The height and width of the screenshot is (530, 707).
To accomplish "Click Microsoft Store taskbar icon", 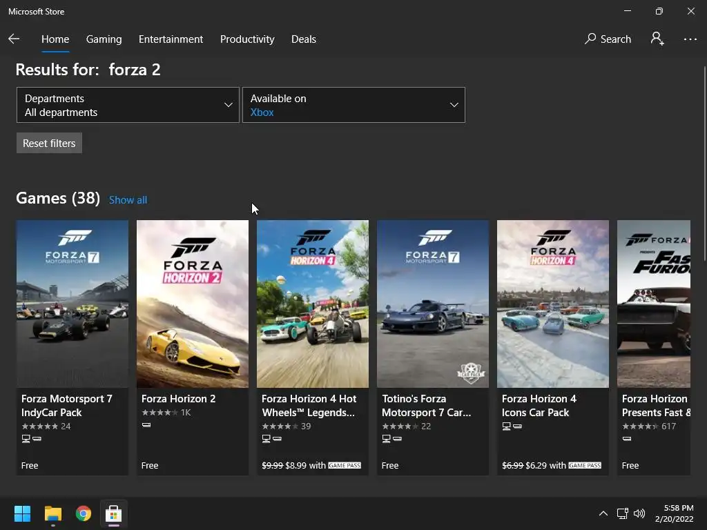I will coord(114,513).
